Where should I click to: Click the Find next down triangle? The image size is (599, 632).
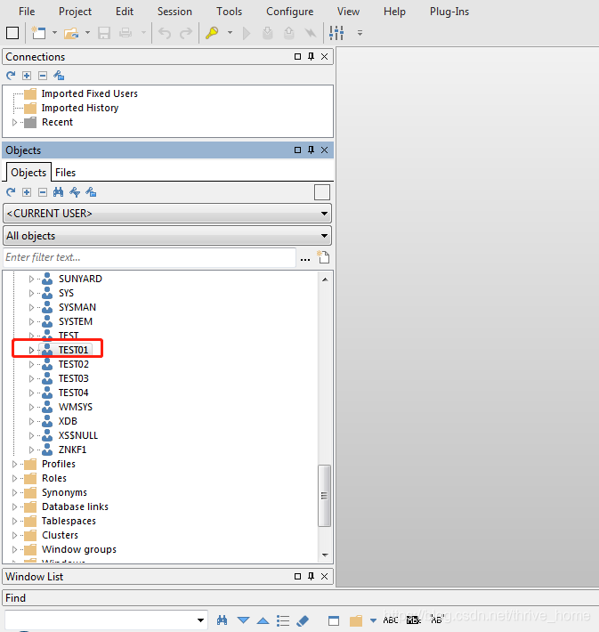(244, 620)
